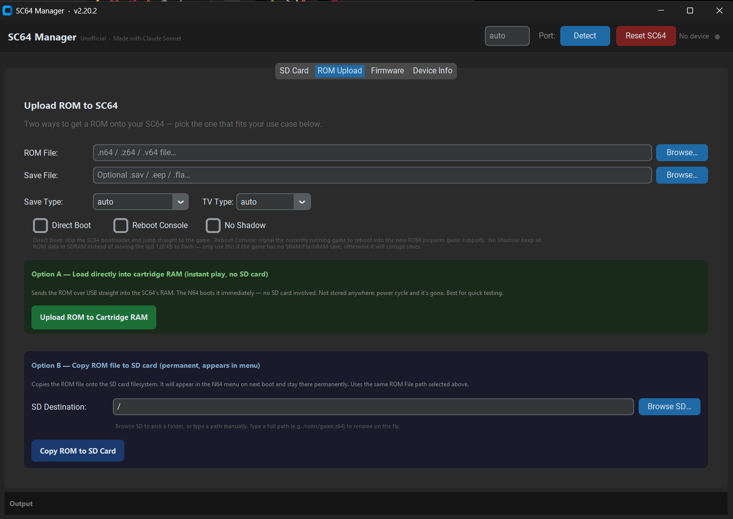Click the Reset SC64 button

click(x=646, y=36)
